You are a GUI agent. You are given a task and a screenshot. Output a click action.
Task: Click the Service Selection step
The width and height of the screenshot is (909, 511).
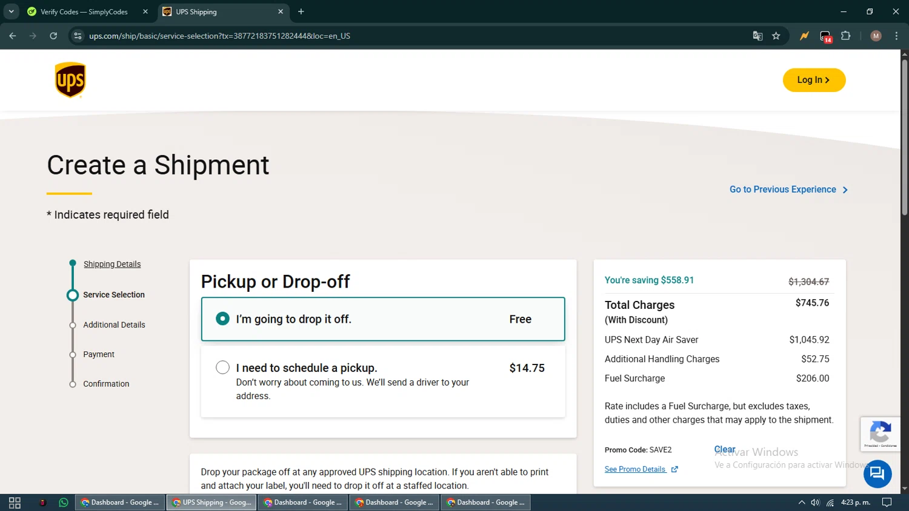pyautogui.click(x=114, y=295)
